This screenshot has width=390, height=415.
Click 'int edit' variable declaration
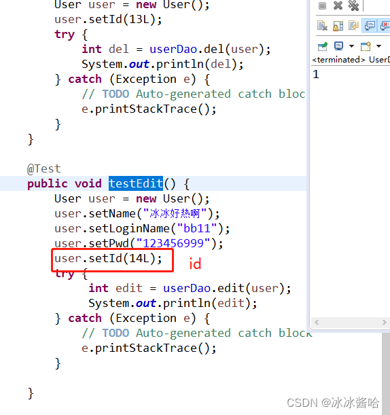point(116,288)
